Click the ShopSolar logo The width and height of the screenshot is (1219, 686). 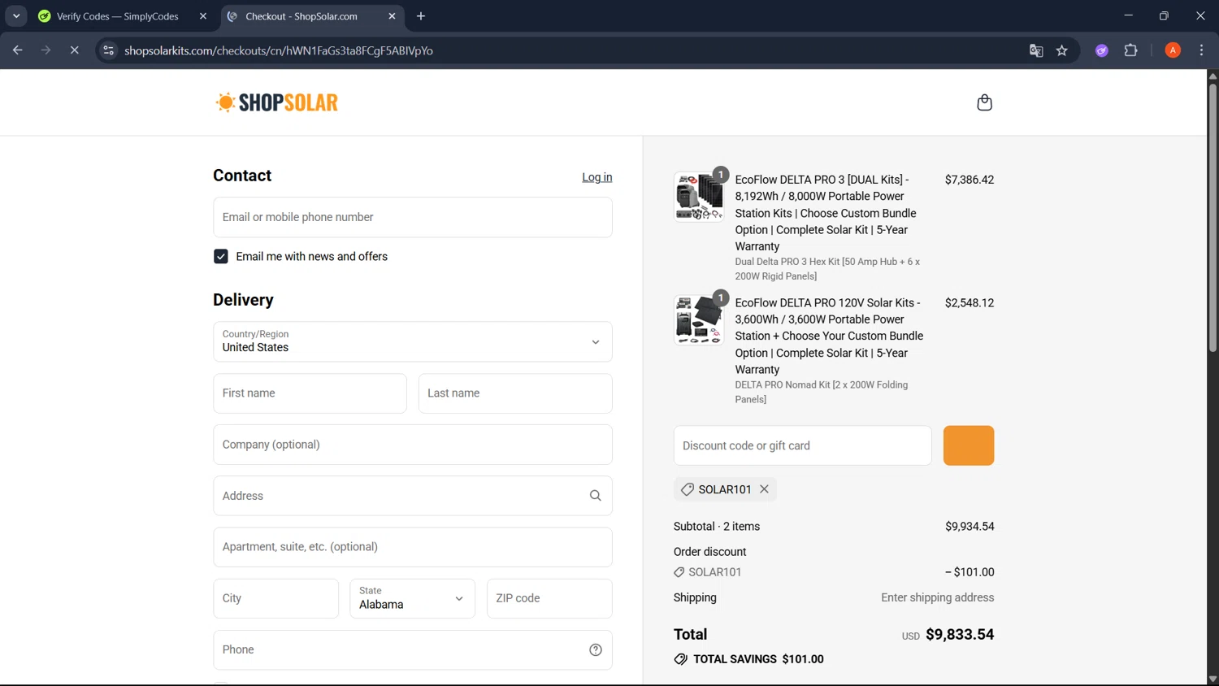point(276,102)
